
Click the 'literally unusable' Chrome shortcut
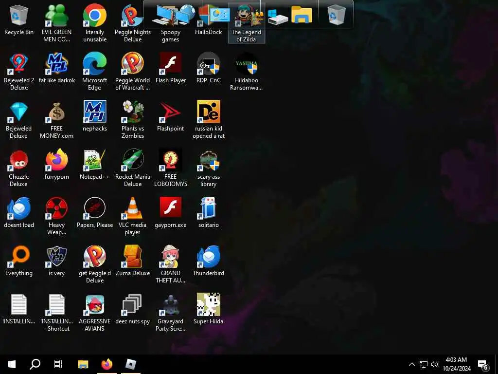point(95,23)
